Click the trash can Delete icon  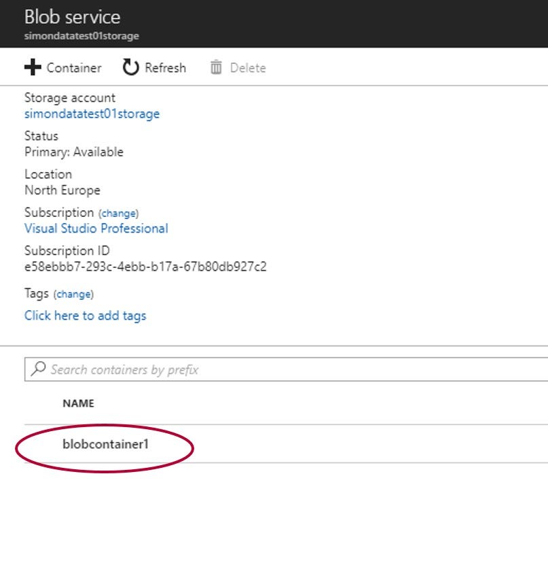coord(216,67)
